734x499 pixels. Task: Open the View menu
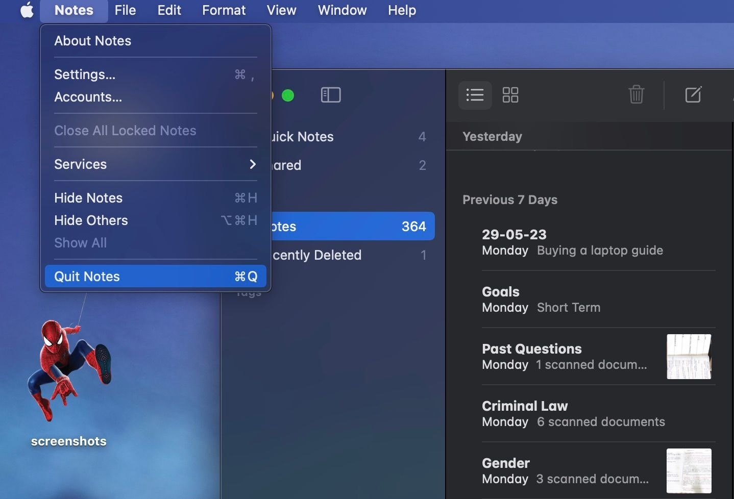(281, 10)
